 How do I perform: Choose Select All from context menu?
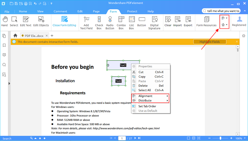click(150, 90)
